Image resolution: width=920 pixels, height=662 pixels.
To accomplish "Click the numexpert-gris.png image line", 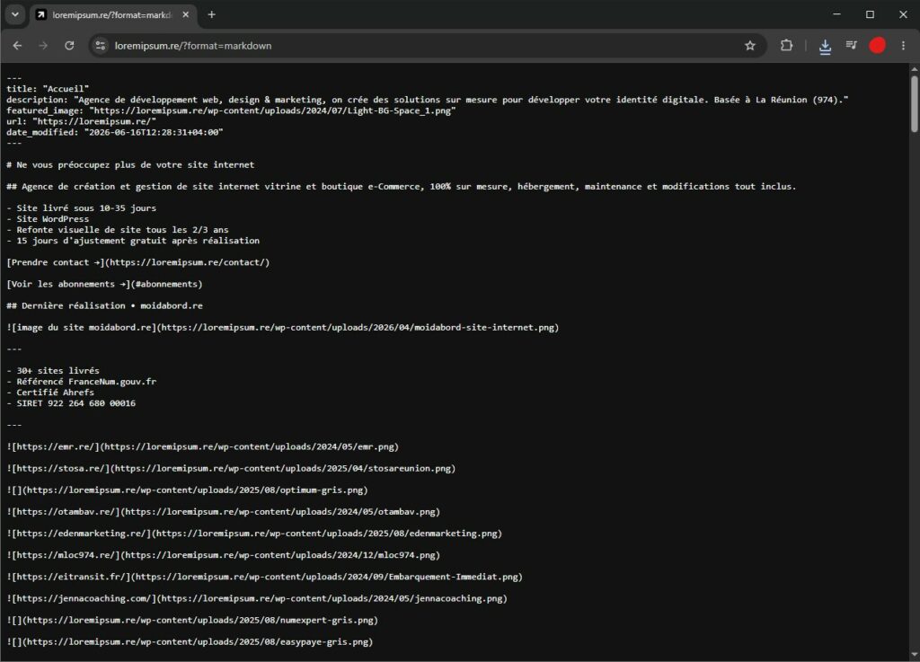I will click(192, 621).
